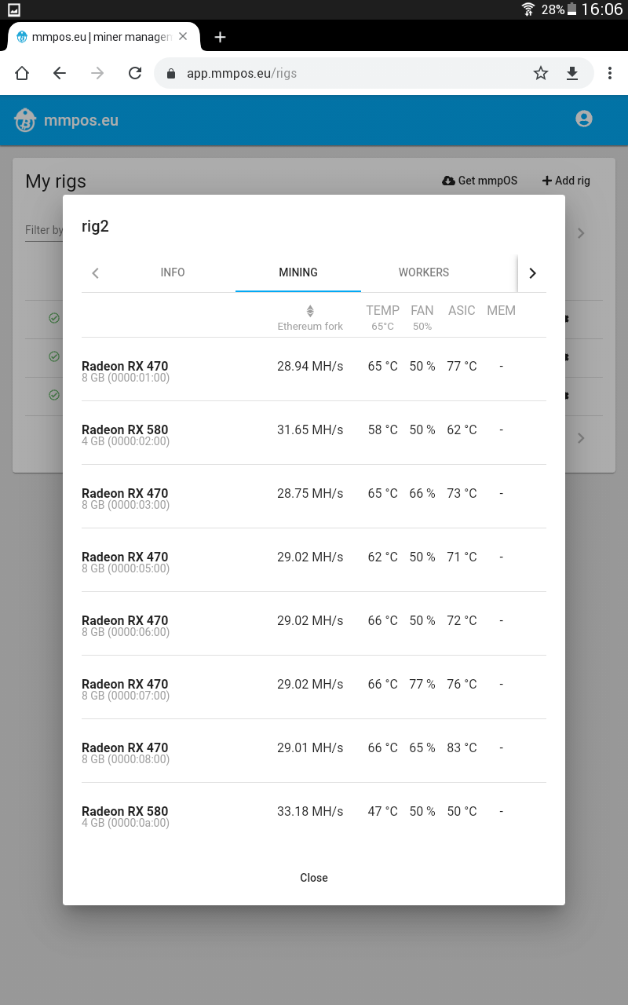Click the site lock security icon
Viewport: 628px width, 1005px height.
[x=170, y=74]
